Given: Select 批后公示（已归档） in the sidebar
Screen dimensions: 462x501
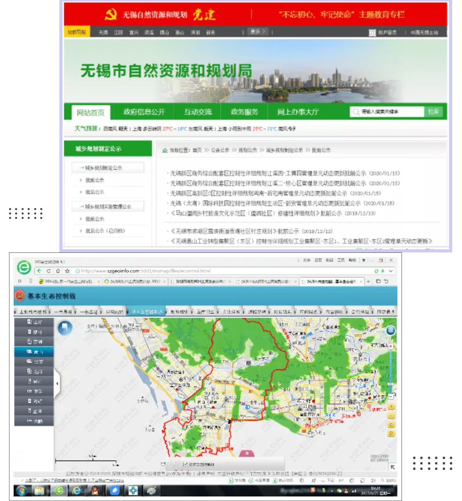Looking at the screenshot, I should pyautogui.click(x=105, y=231).
